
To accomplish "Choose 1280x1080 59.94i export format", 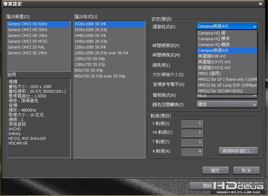I will (109, 47).
